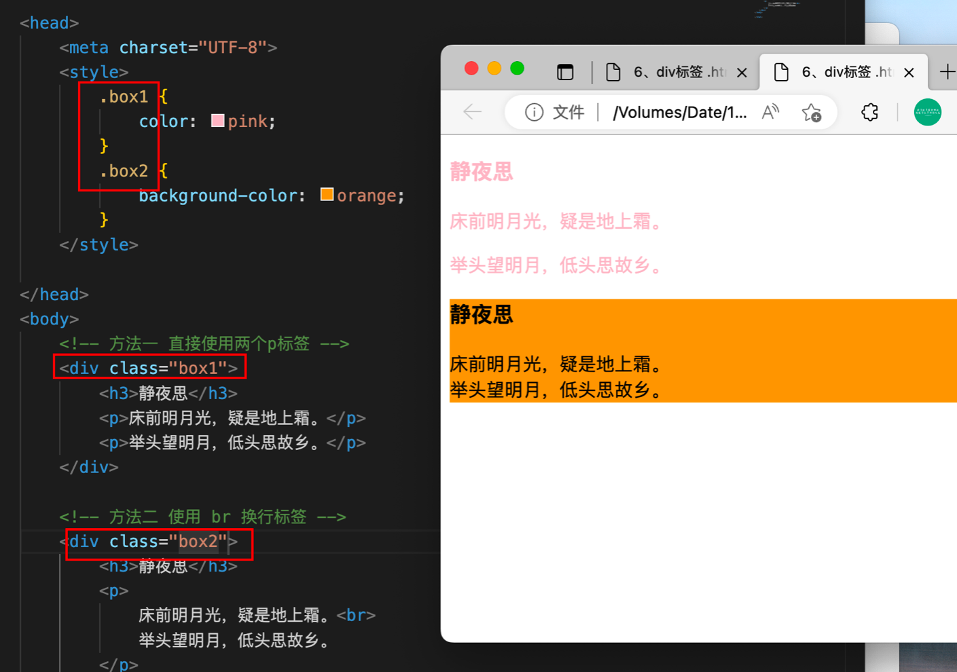Click the browser back arrow

(x=473, y=112)
